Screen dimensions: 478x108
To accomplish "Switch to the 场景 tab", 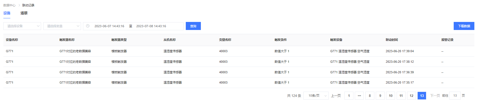I will click(x=24, y=13).
